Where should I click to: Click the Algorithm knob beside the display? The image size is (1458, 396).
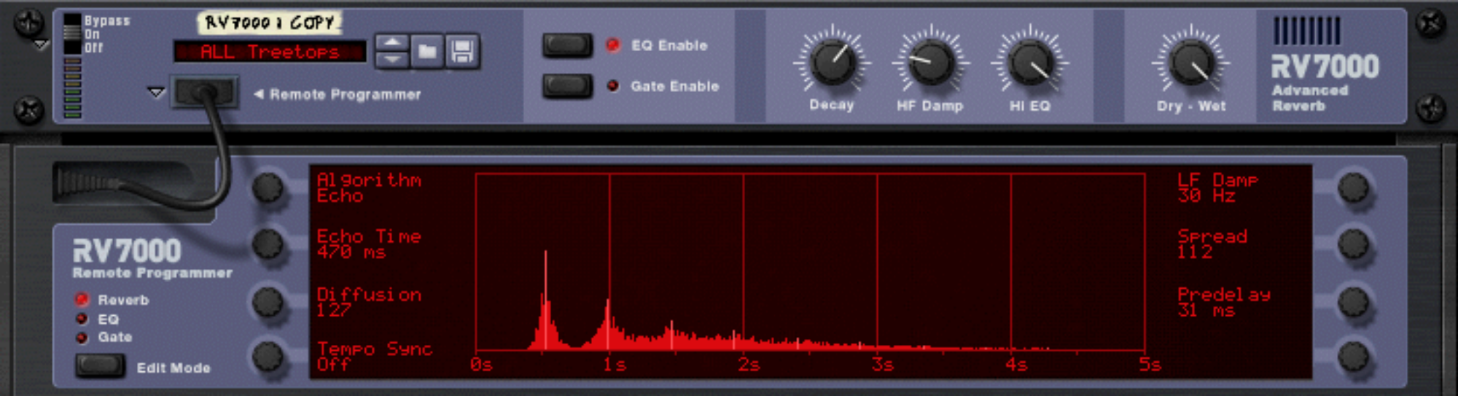[x=268, y=187]
